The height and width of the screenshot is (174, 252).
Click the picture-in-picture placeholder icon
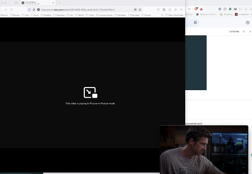90,92
